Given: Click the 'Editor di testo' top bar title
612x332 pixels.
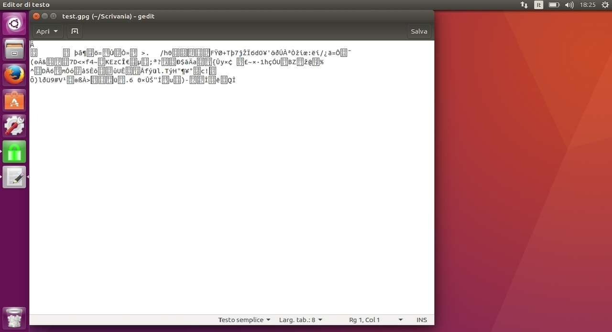Looking at the screenshot, I should point(26,5).
